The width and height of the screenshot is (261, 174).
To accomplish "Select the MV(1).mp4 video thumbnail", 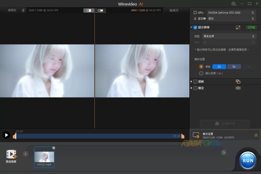I will point(44,157).
